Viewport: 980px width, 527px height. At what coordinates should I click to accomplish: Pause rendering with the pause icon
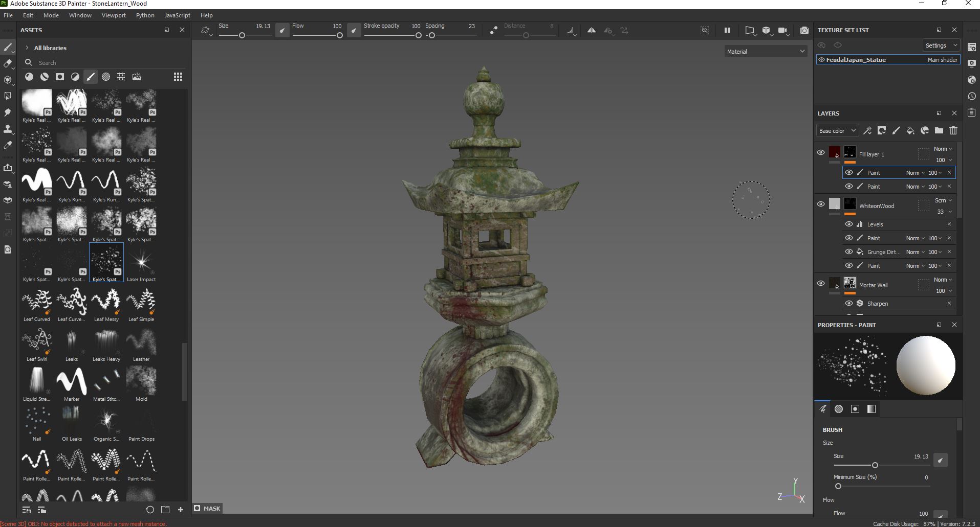pyautogui.click(x=727, y=31)
